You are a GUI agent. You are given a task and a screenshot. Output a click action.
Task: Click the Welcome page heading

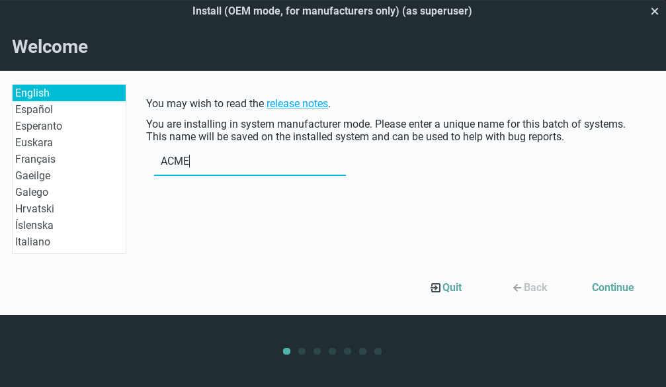pos(50,46)
